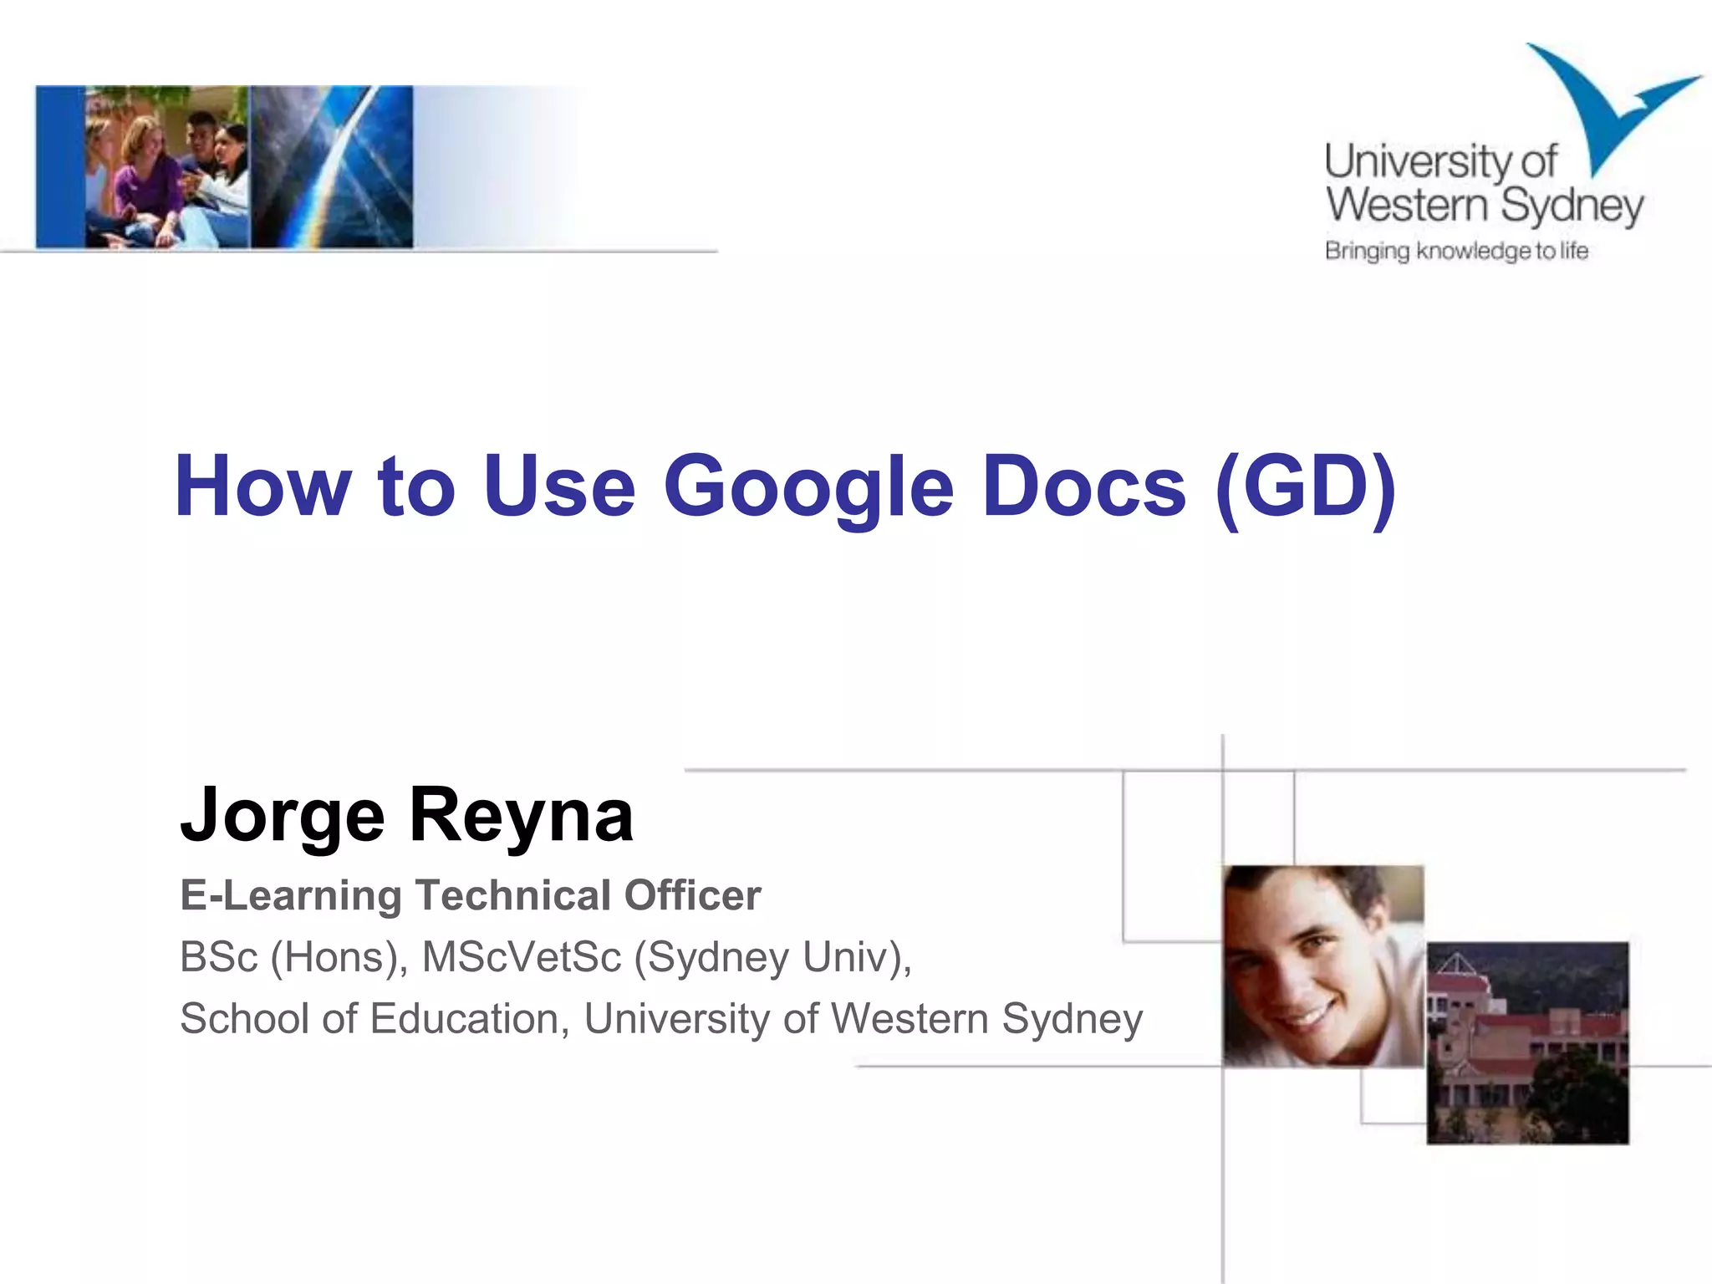Click the word 'Sydney' in the university logo
The image size is (1712, 1284).
[x=1572, y=206]
